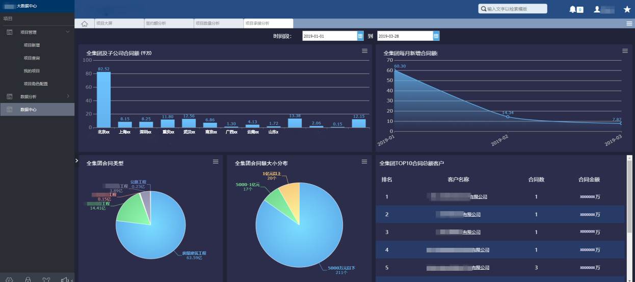
Task: Open 我的项目 in the sidebar
Action: 32,71
